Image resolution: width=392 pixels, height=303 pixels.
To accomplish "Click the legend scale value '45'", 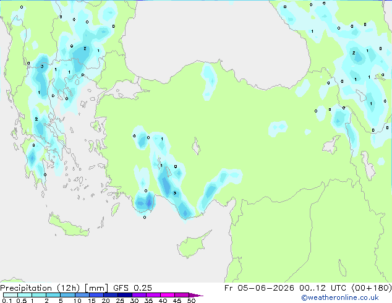I will pos(177,301).
